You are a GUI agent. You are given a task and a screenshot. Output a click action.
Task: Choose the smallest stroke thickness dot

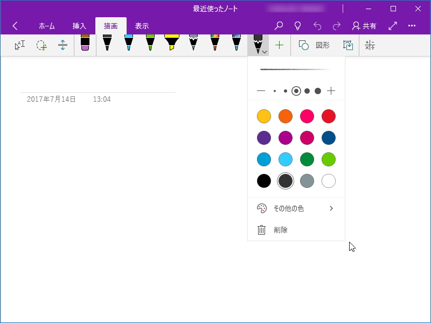[274, 91]
